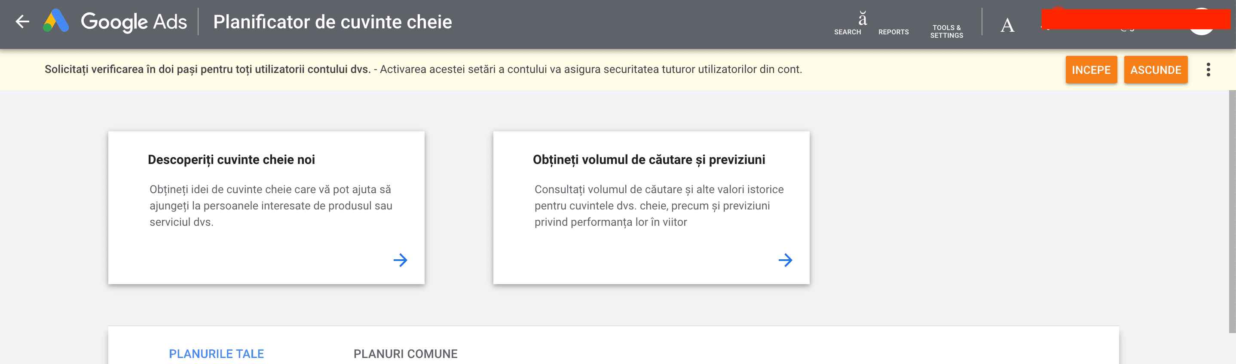Screen dimensions: 1236x364
Task: Hide the banner with ASCUNDE
Action: tap(1156, 70)
